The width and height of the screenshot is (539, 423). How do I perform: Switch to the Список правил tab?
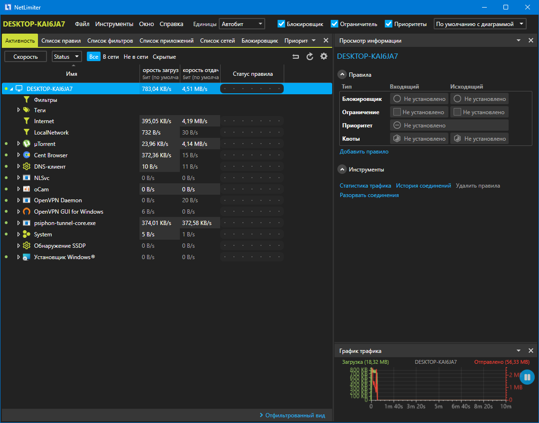[x=61, y=41]
